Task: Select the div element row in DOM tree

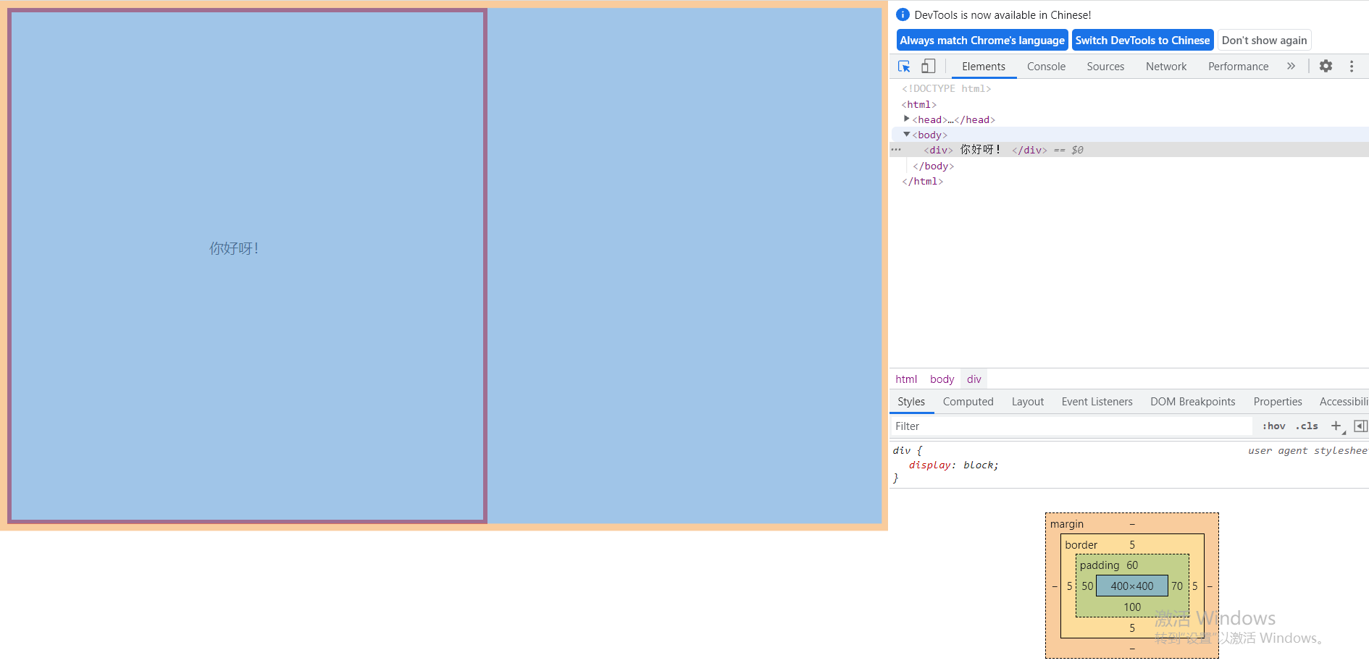Action: click(1129, 150)
